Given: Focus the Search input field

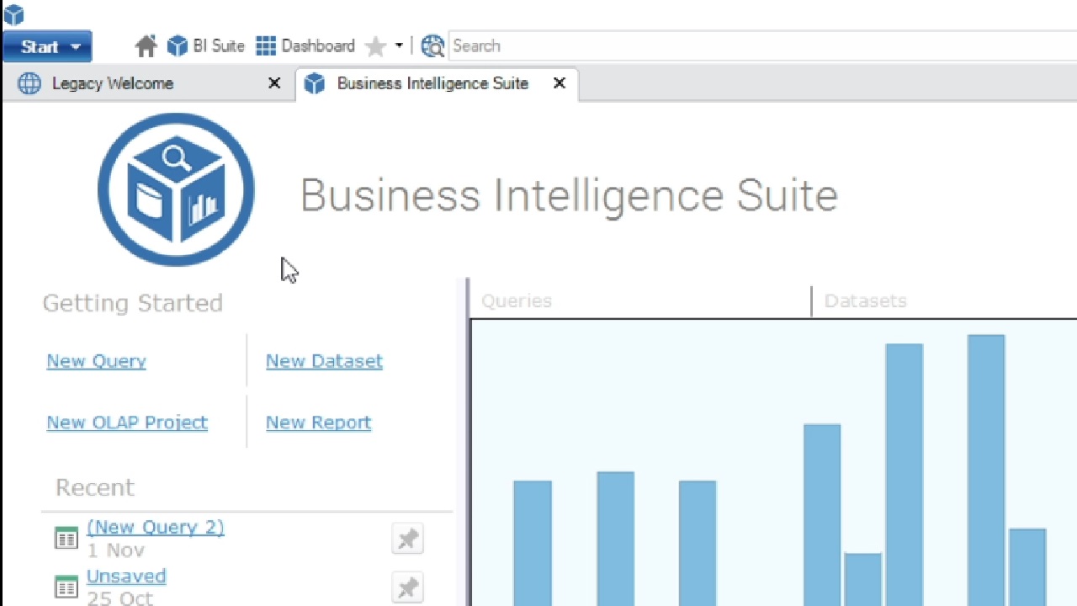Looking at the screenshot, I should tap(757, 46).
